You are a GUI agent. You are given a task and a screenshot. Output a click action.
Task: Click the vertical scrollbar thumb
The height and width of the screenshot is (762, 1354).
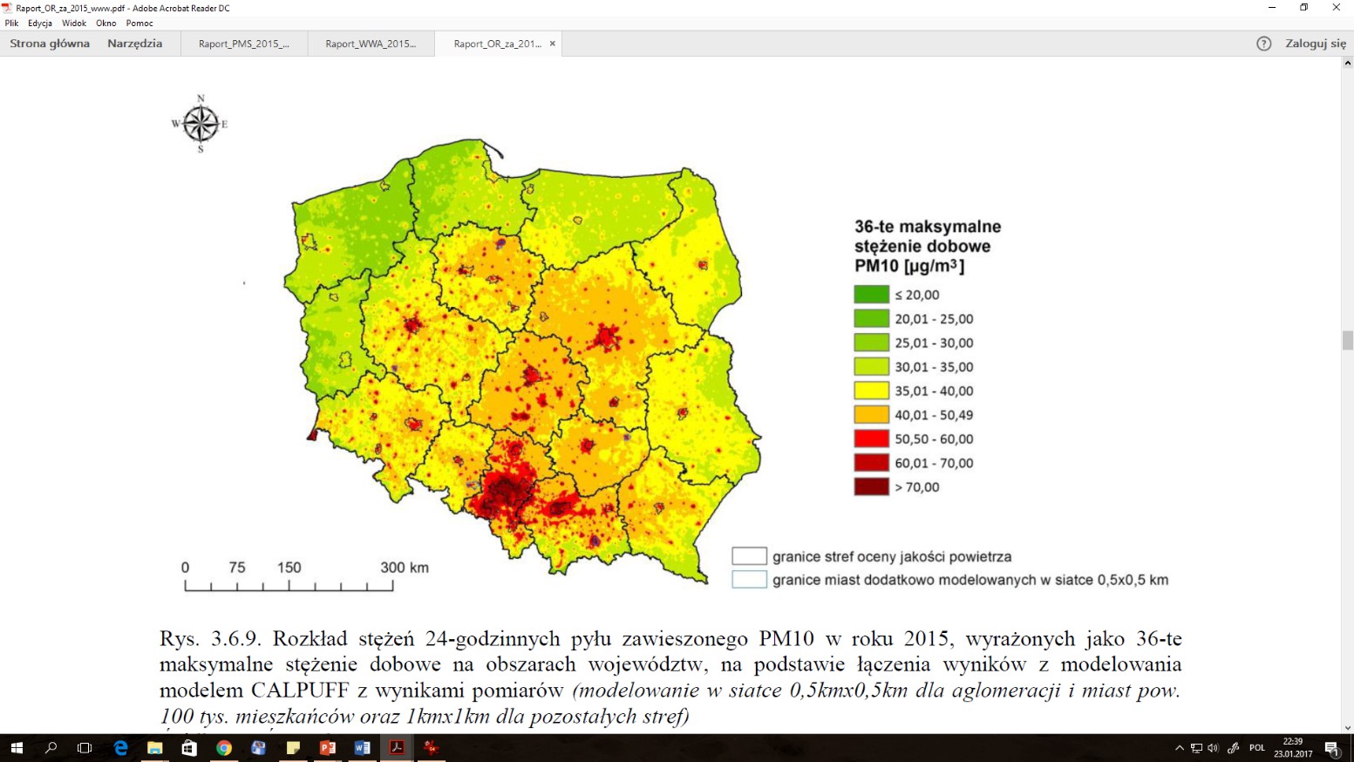pos(1348,340)
